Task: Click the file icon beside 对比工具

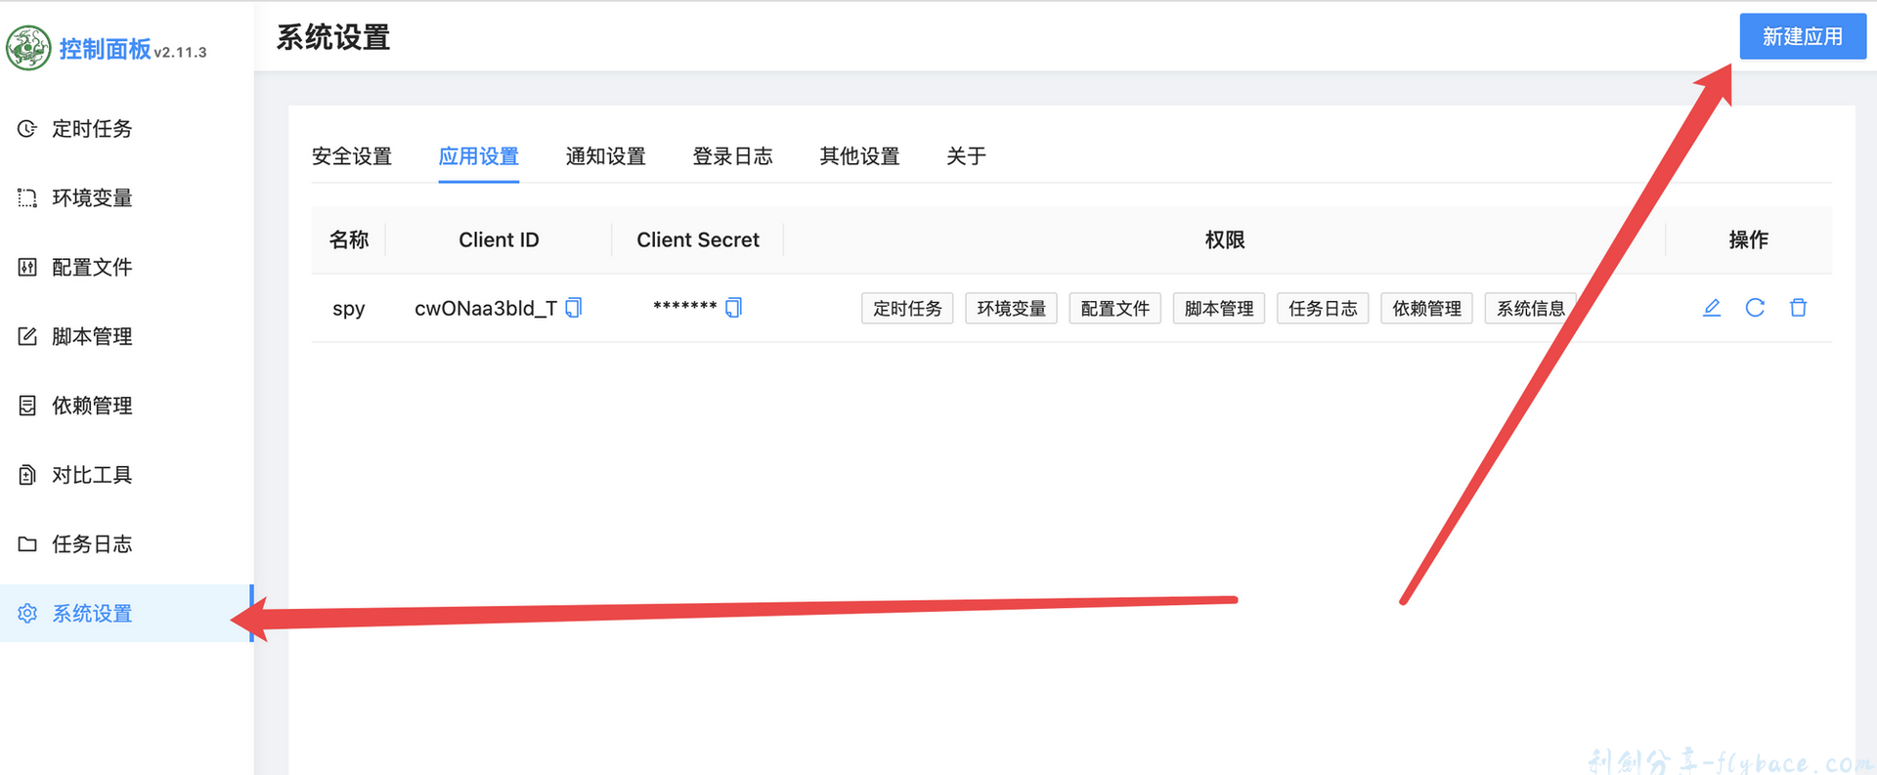Action: [27, 475]
